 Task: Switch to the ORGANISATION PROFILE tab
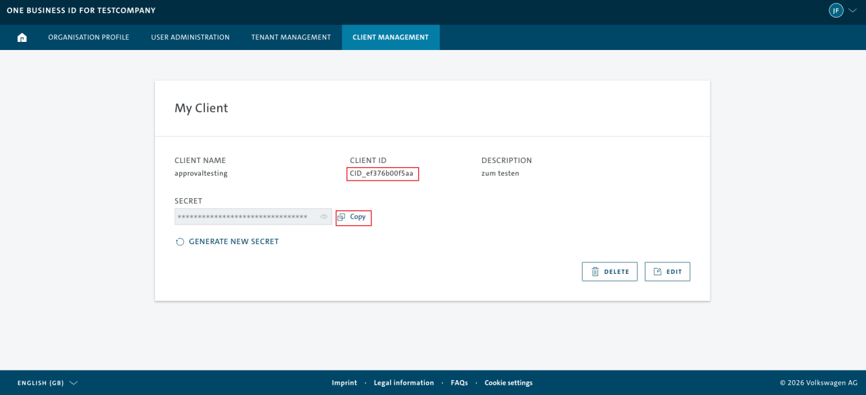[89, 37]
